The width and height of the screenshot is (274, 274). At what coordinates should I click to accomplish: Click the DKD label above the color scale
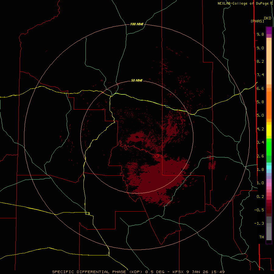point(268,18)
